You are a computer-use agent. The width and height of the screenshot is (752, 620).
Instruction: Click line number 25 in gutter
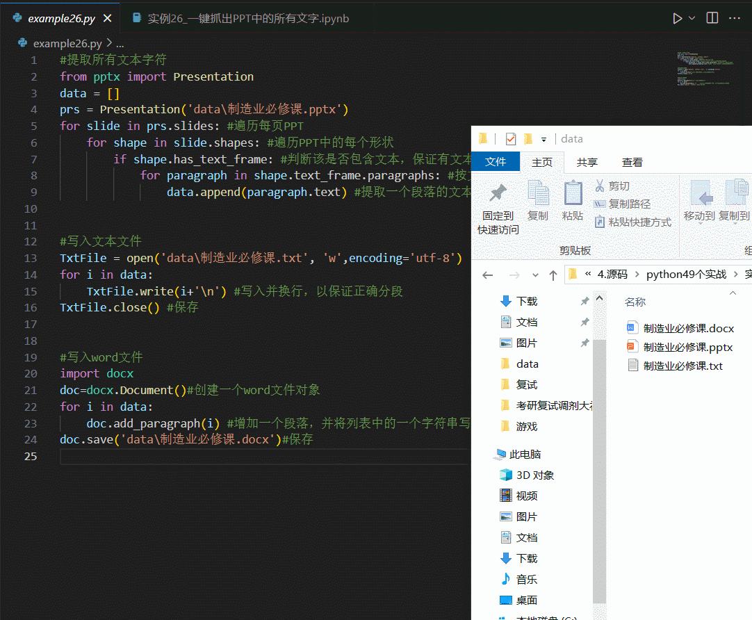click(x=31, y=456)
